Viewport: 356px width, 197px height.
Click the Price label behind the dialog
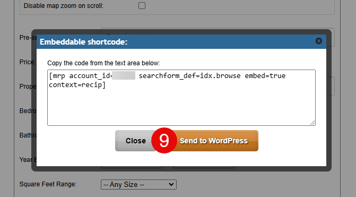point(27,62)
